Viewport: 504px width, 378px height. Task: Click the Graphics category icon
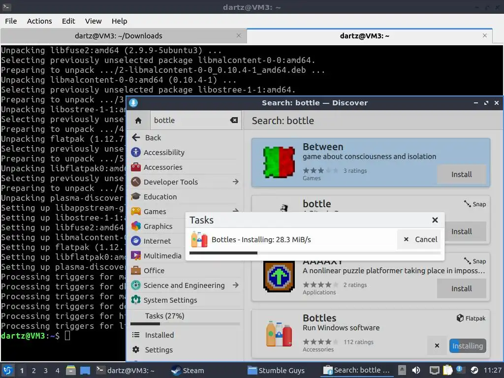click(x=136, y=226)
